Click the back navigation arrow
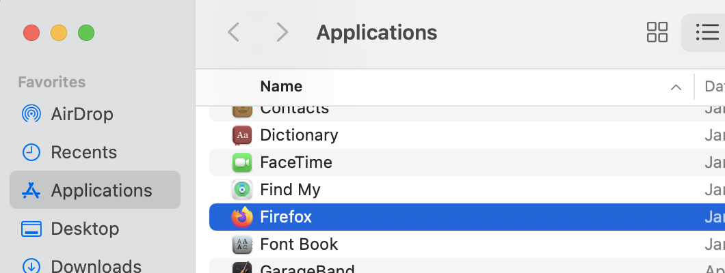The width and height of the screenshot is (725, 273). (233, 32)
